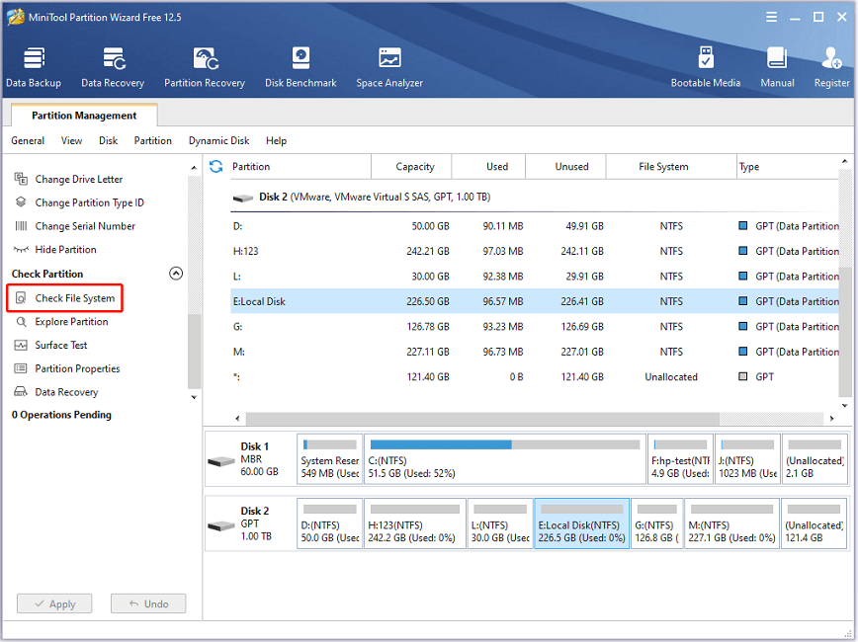This screenshot has width=858, height=642.
Task: Start the Disk Benchmark tool
Action: (x=300, y=67)
